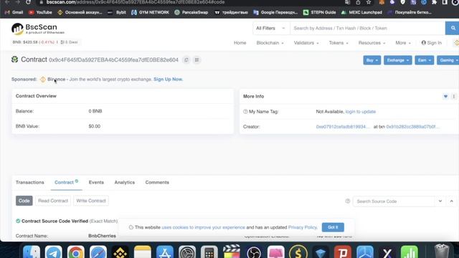This screenshot has height=258, width=459.
Task: Open Finder from the dock
Action: [32, 252]
